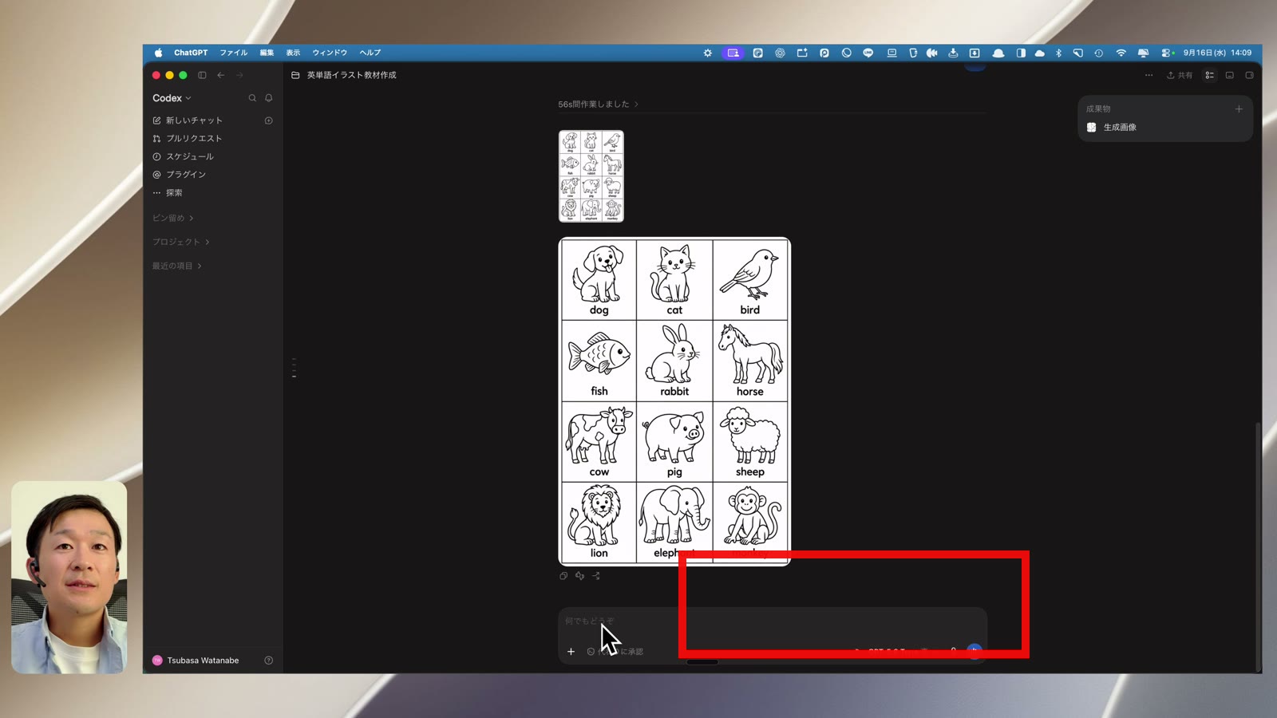Screen dimensions: 1277x718
Task: Click the folder icon beside the chat title
Action: coord(295,75)
